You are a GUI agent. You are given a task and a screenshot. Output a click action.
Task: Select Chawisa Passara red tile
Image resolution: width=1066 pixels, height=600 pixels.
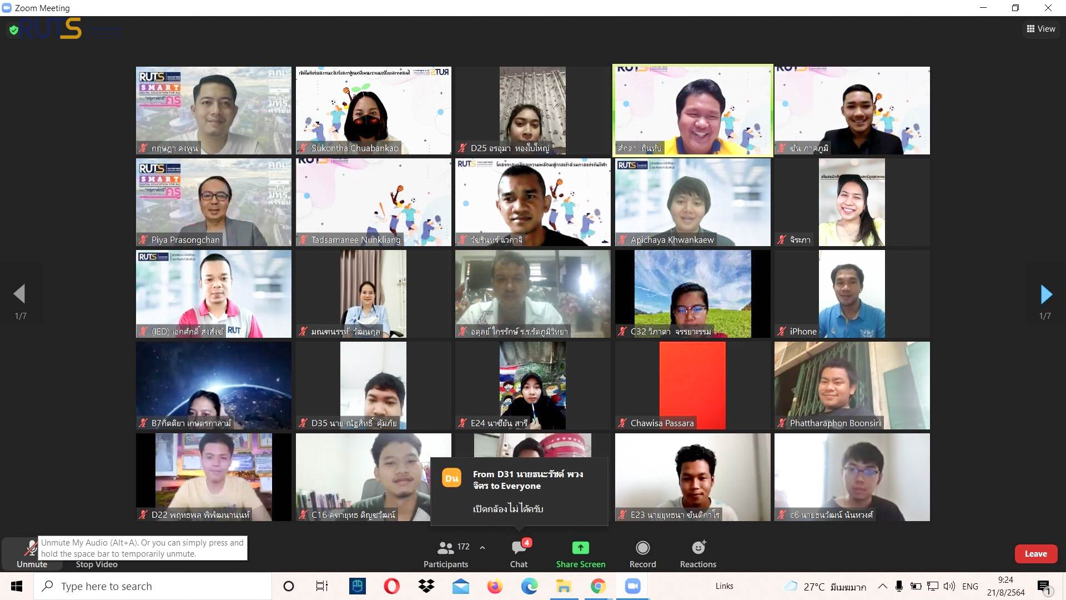click(692, 386)
